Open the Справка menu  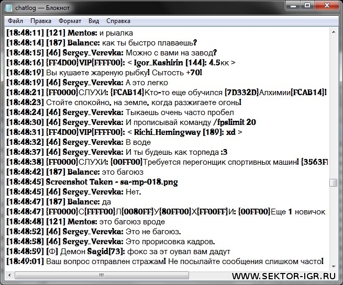118,21
